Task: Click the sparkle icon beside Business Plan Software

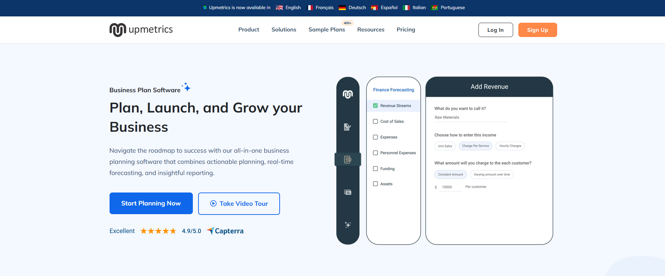Action: click(x=187, y=87)
